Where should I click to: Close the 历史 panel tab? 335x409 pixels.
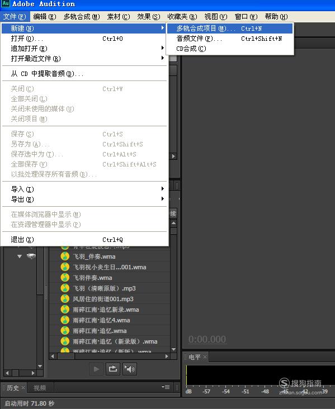[23, 387]
